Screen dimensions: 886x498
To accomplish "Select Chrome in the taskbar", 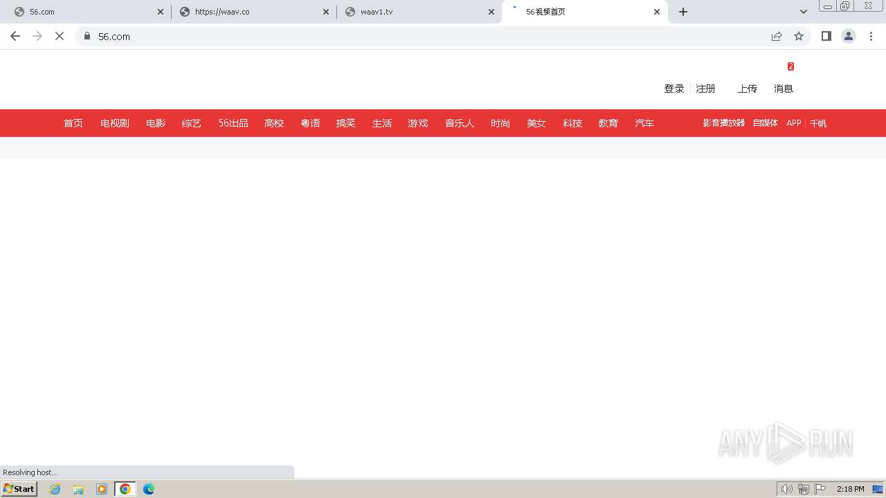I will [125, 489].
